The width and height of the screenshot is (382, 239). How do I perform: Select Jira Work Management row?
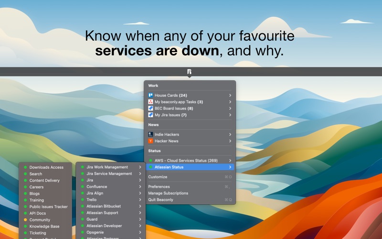tap(111, 167)
